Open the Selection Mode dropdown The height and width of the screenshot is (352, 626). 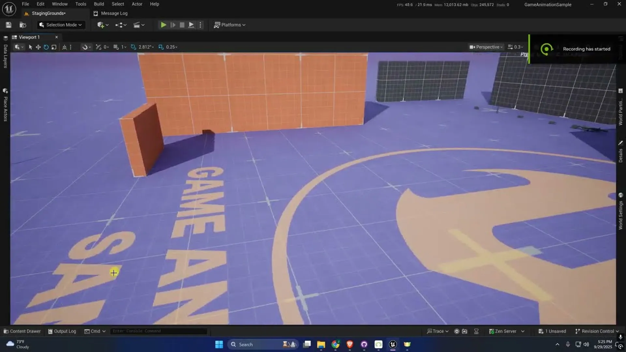coord(61,25)
